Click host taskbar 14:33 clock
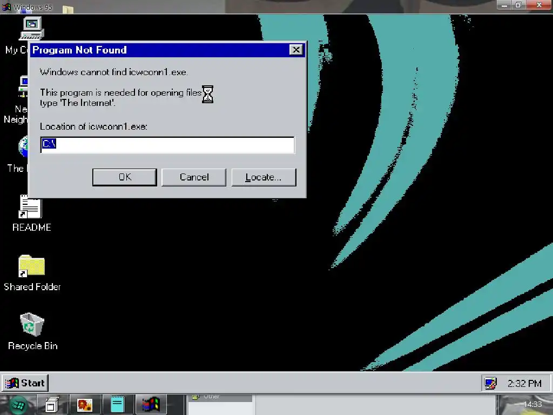Viewport: 553px width, 415px height. [x=532, y=404]
